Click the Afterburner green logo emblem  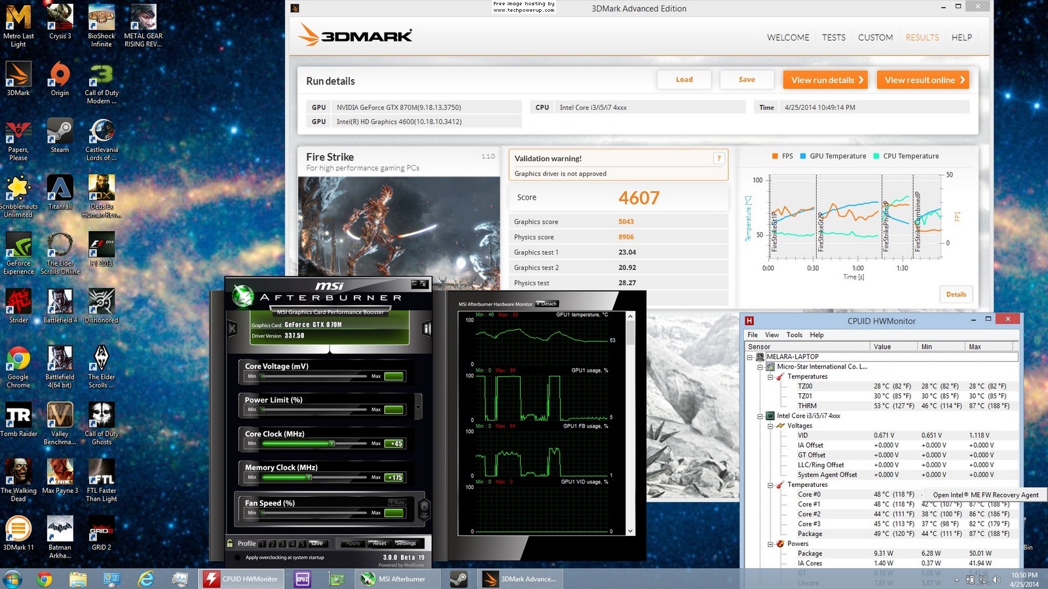point(243,296)
